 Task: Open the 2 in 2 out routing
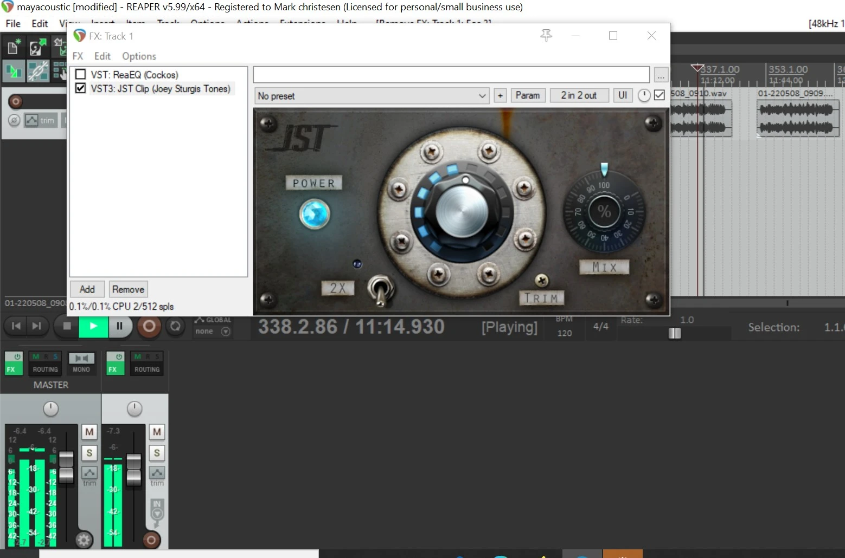pyautogui.click(x=579, y=95)
